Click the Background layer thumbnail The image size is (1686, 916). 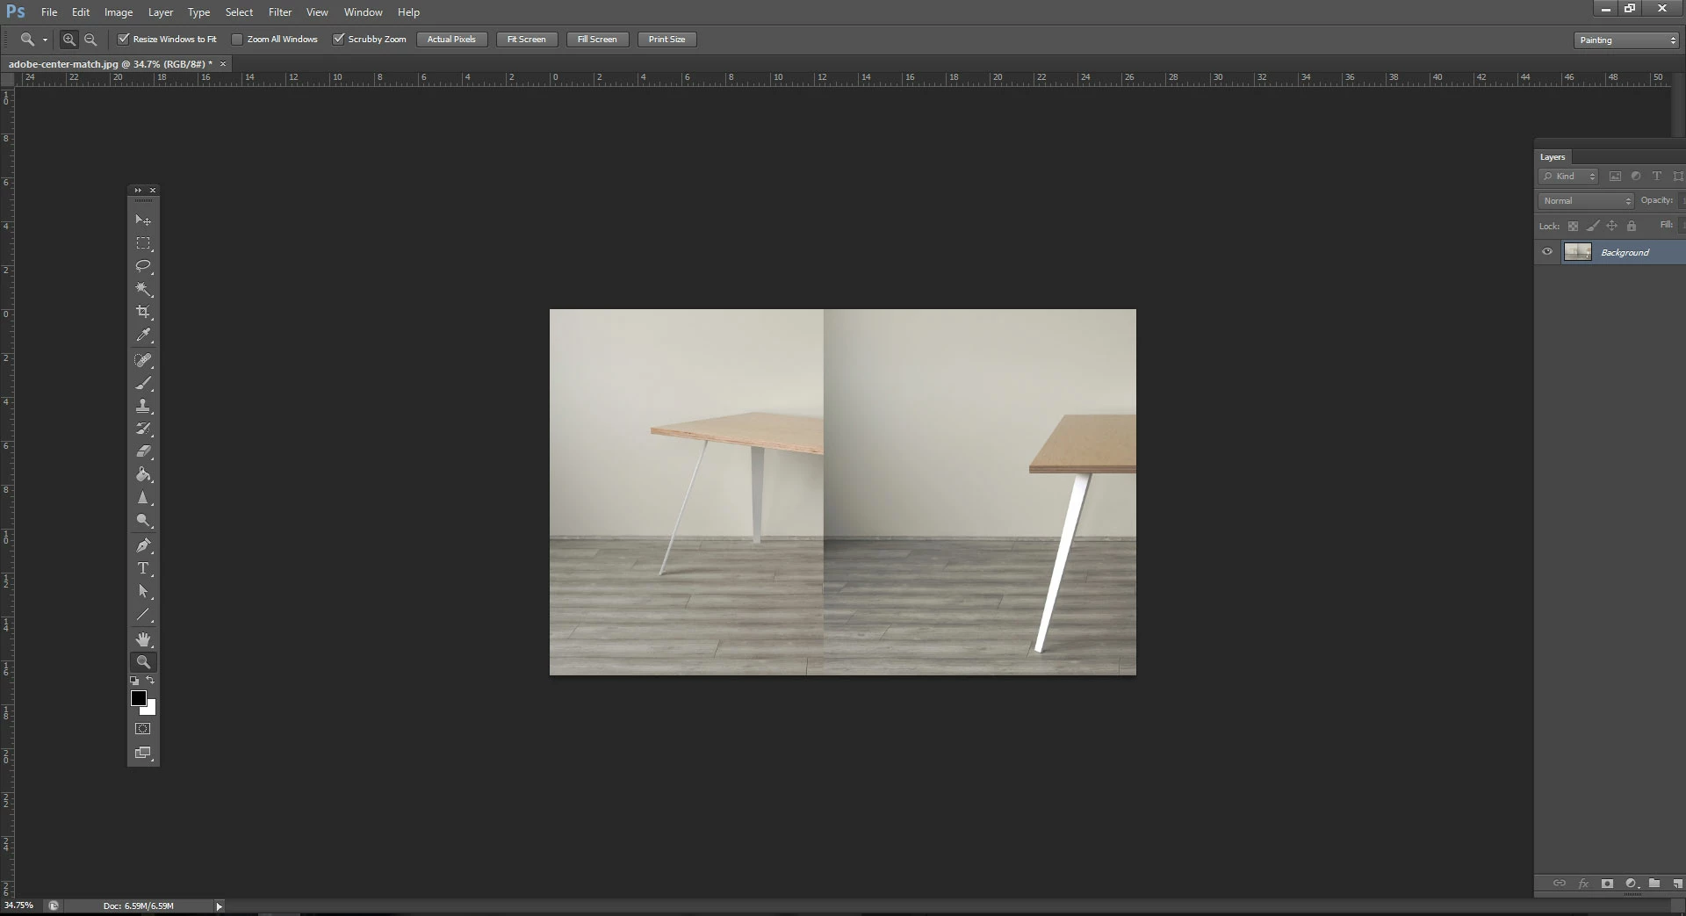click(x=1578, y=252)
